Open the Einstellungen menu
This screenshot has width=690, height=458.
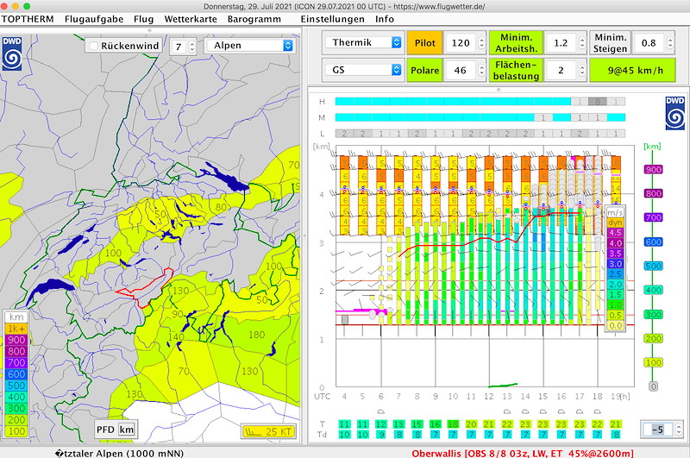tap(332, 19)
